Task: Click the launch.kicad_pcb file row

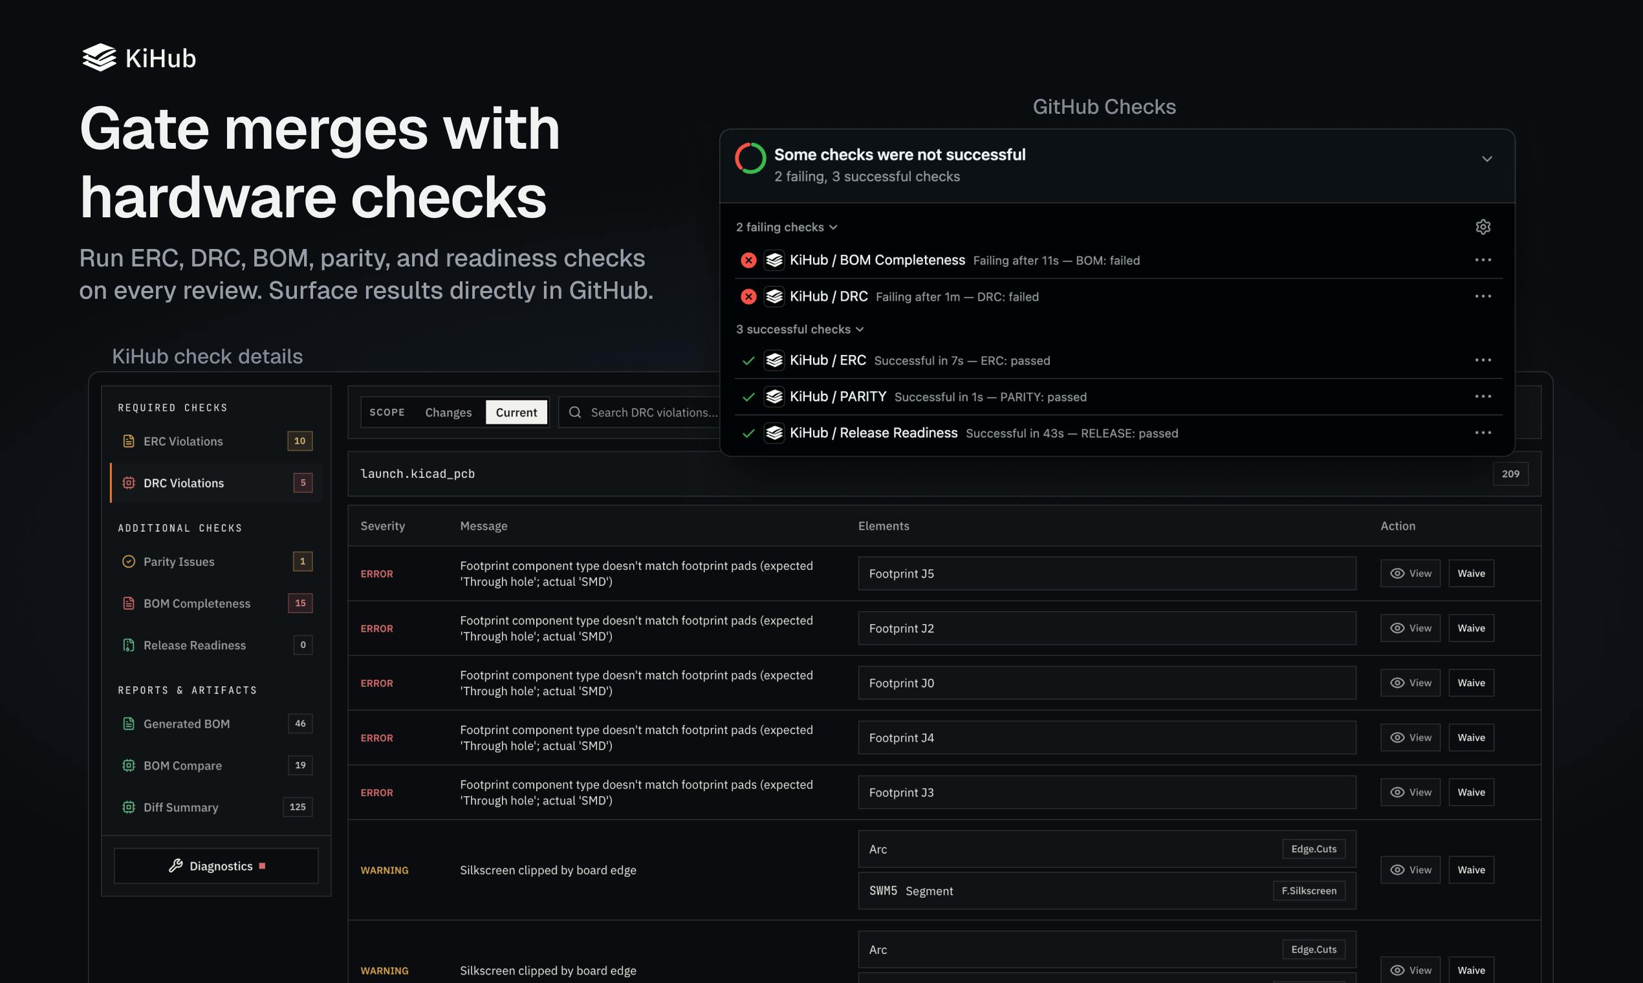Action: [944, 473]
